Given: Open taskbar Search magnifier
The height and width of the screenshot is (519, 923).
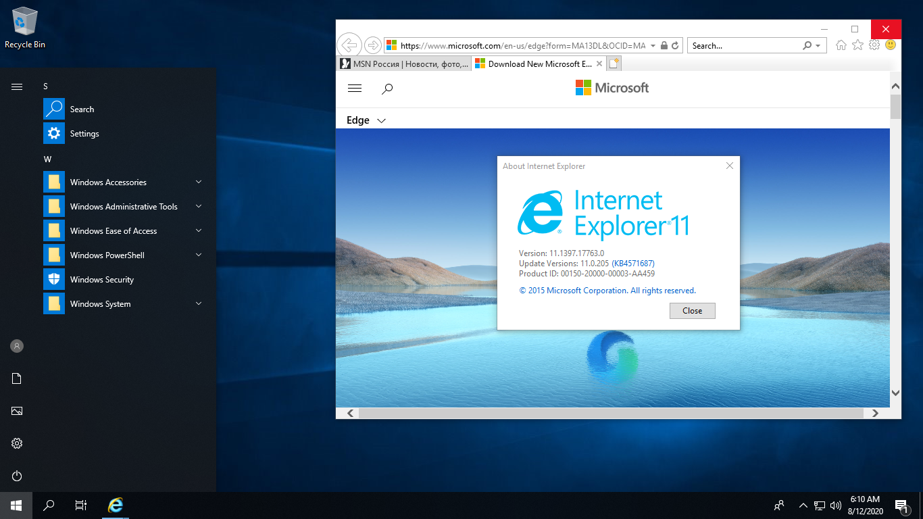Looking at the screenshot, I should tap(49, 505).
